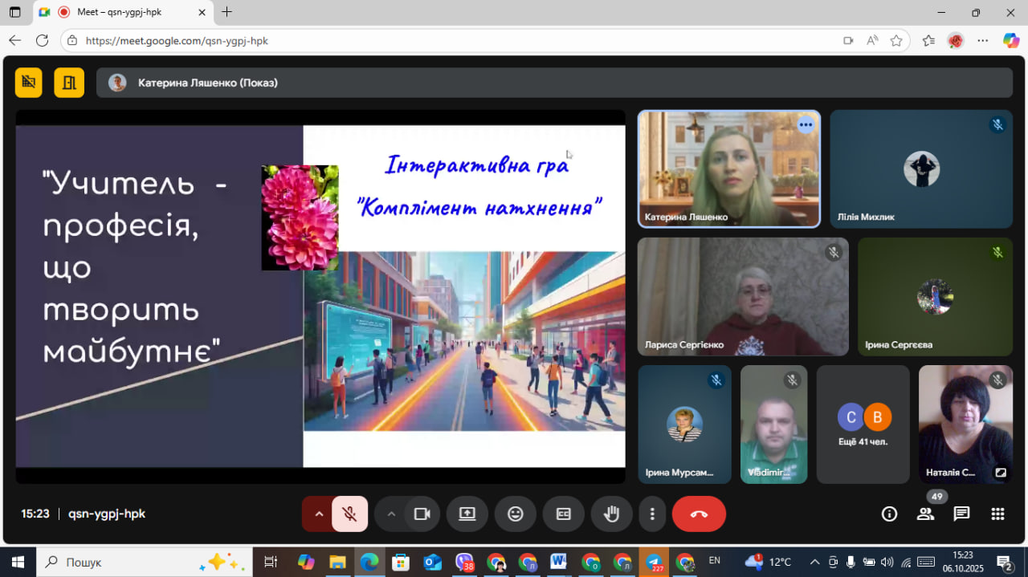Viewport: 1028px width, 577px height.
Task: Select the Meet browser tab
Action: (x=119, y=12)
